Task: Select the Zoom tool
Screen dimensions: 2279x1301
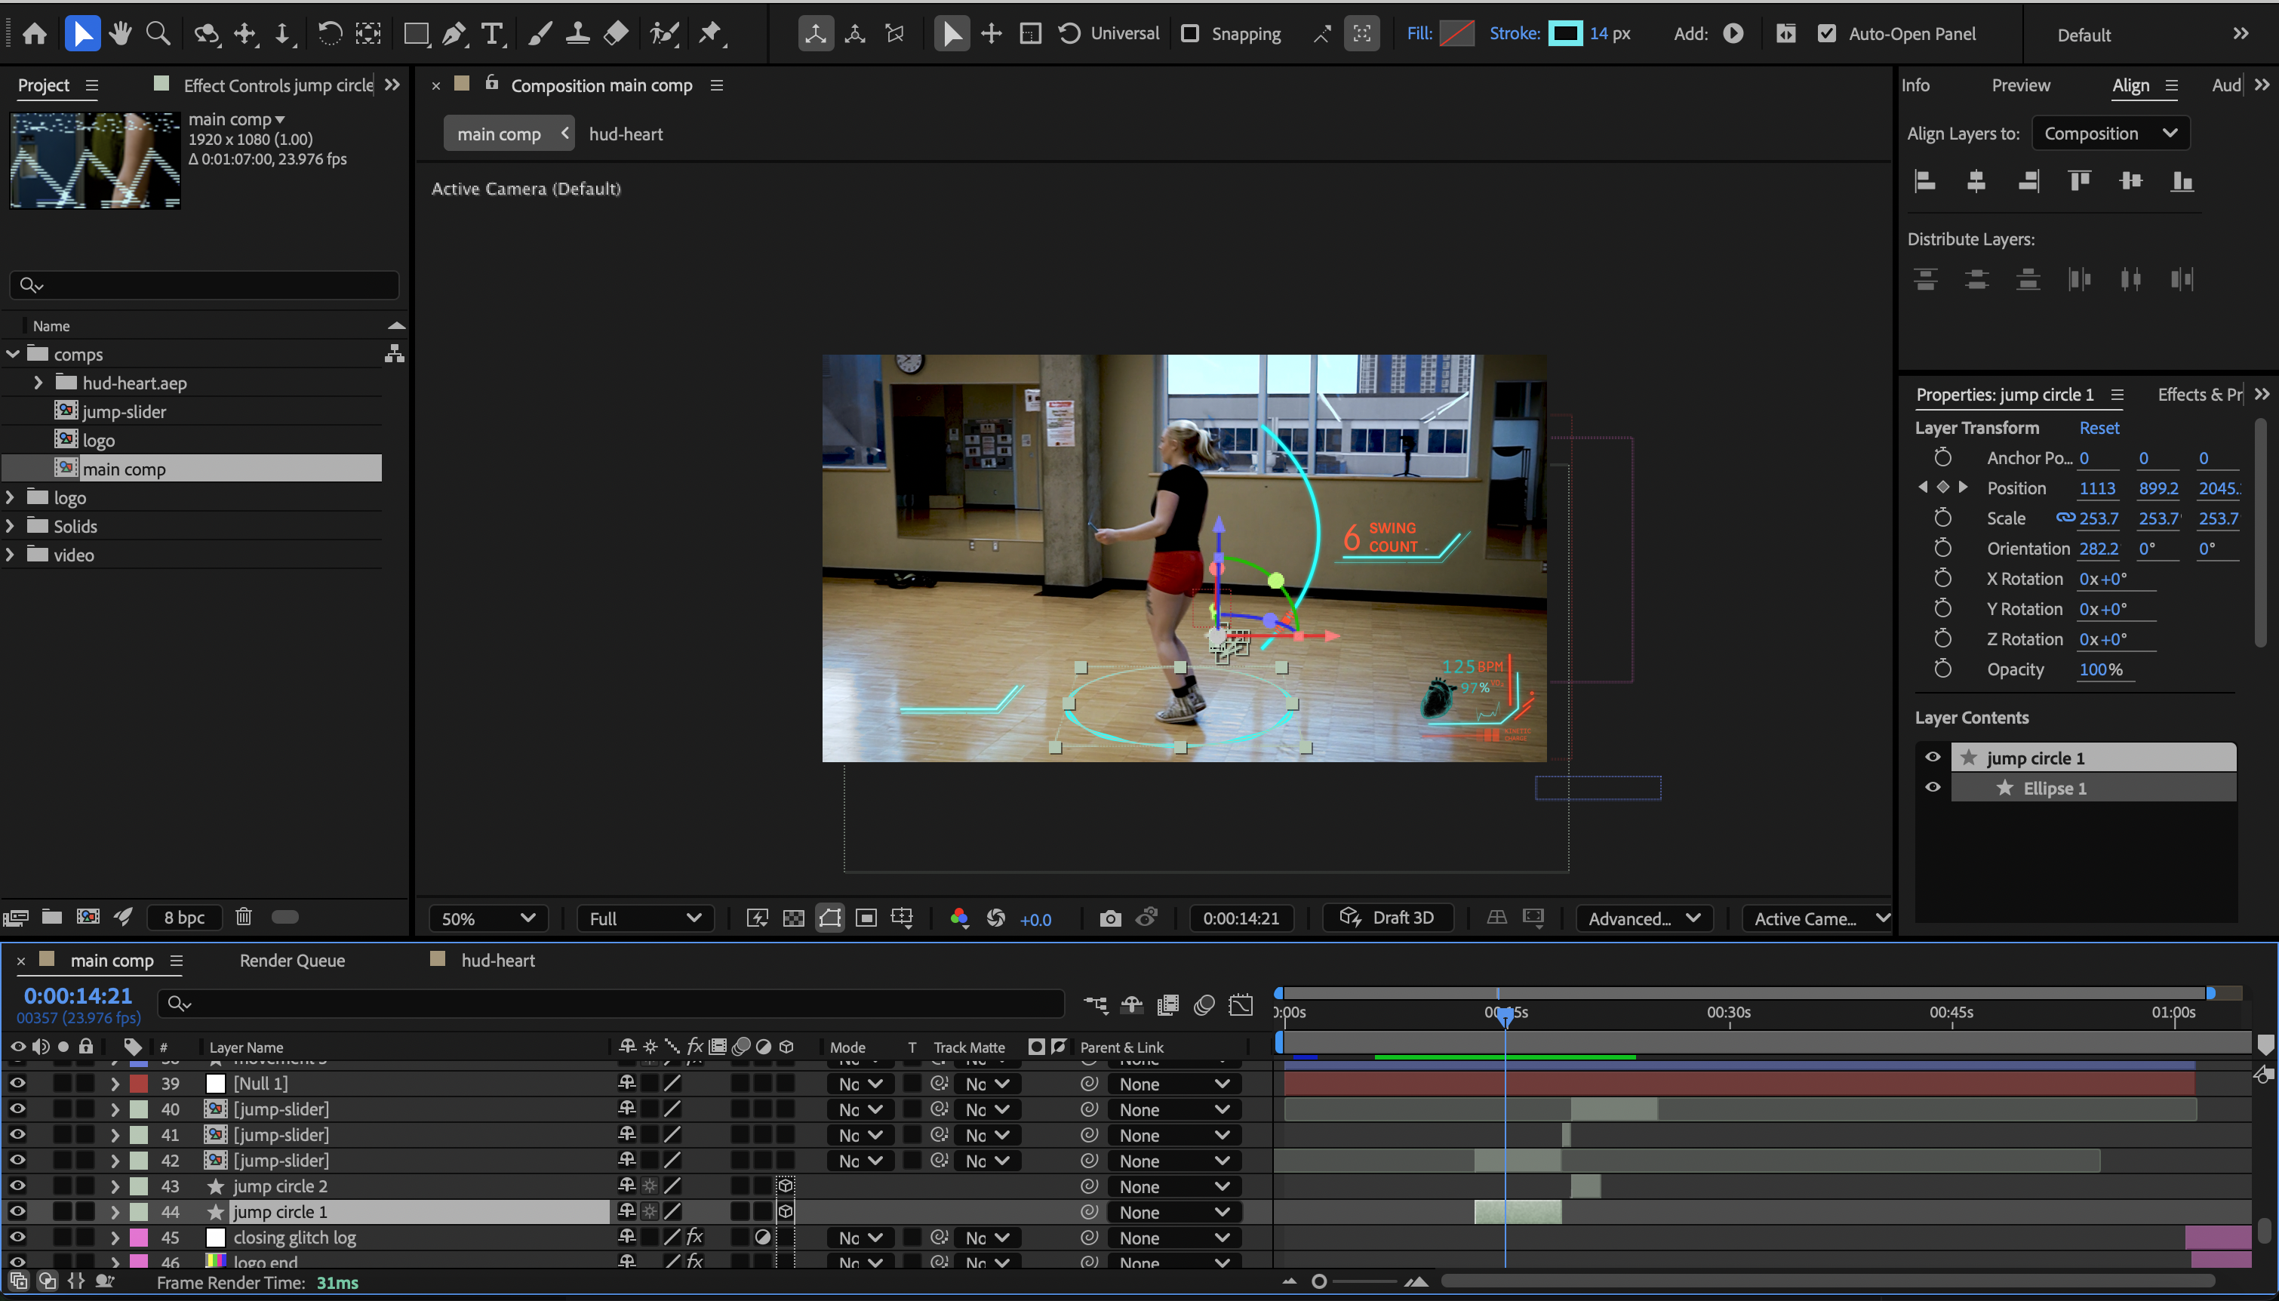Action: pyautogui.click(x=158, y=34)
